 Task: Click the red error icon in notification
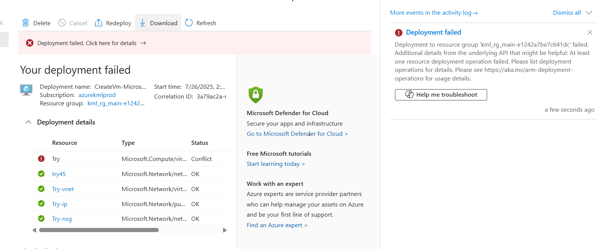point(399,33)
